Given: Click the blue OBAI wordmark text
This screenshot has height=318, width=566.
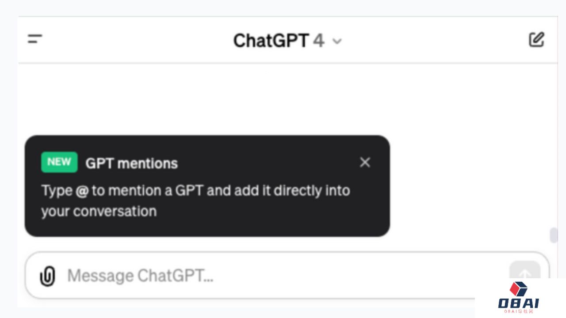Looking at the screenshot, I should click(518, 303).
